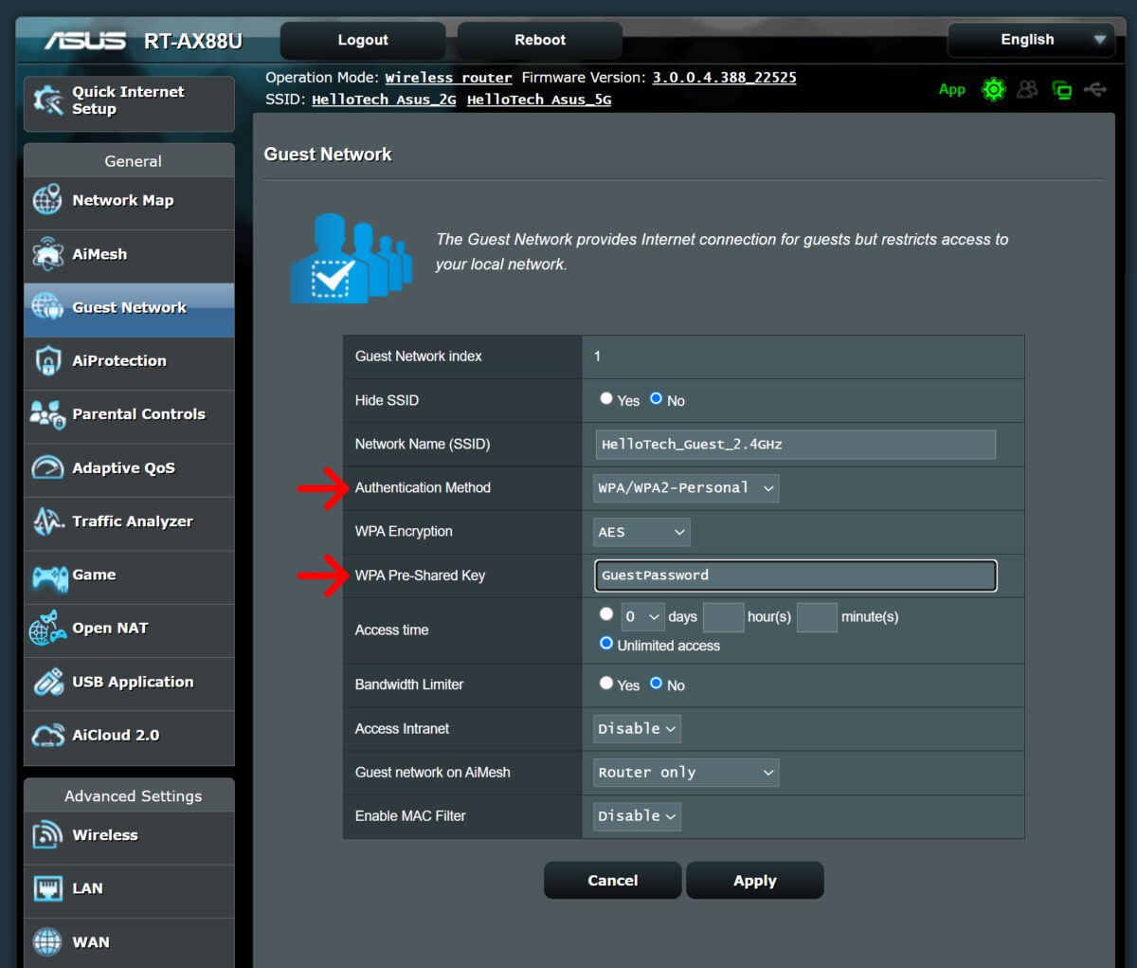Cancel the guest network changes
The width and height of the screenshot is (1137, 968).
[612, 880]
